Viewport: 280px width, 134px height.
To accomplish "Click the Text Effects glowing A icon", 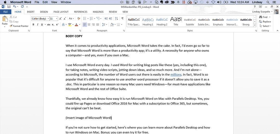I will (x=63, y=25).
